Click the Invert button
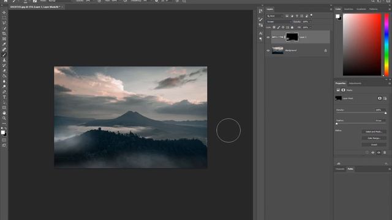This screenshot has height=220, width=392. [x=374, y=145]
